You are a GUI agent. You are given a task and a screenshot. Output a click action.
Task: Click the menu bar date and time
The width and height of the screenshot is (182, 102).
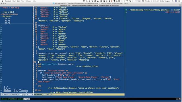pos(152,1)
